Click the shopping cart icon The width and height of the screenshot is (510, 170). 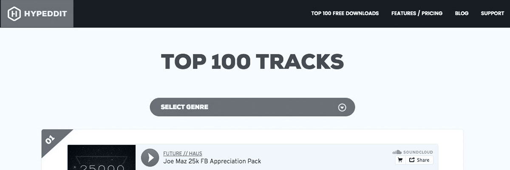point(399,160)
